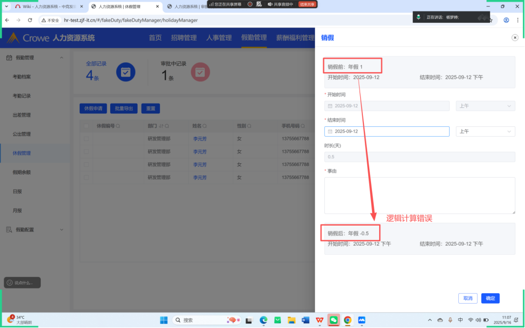Open 日报 in the sidebar
Image resolution: width=525 pixels, height=328 pixels.
[17, 191]
